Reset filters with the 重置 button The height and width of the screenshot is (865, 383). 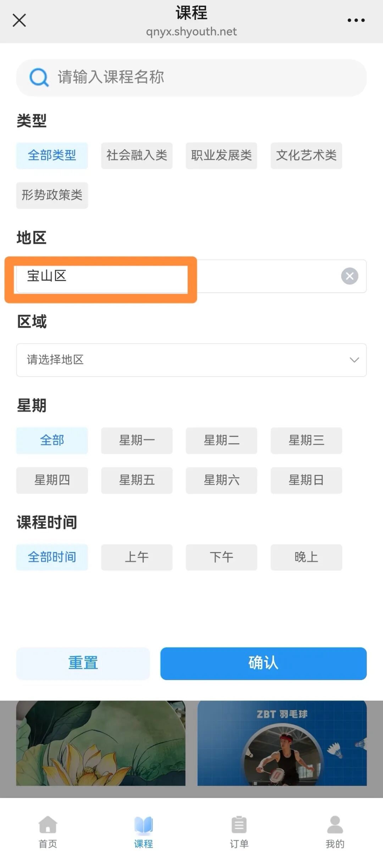[x=83, y=664]
